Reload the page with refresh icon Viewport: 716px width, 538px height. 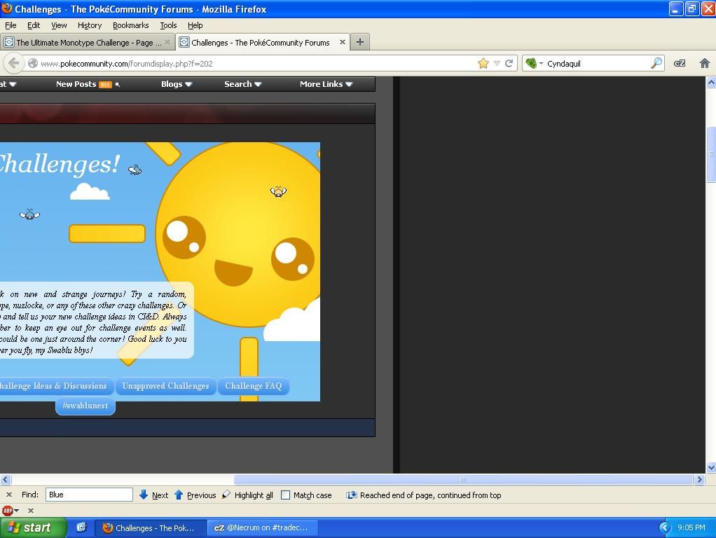(x=509, y=64)
